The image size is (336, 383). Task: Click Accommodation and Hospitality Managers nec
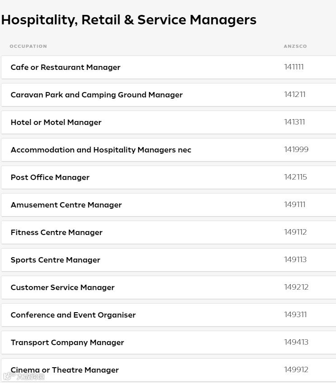pyautogui.click(x=101, y=150)
